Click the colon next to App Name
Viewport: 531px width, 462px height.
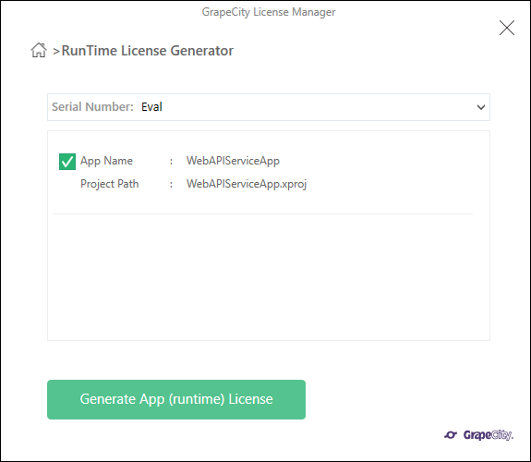coord(171,162)
